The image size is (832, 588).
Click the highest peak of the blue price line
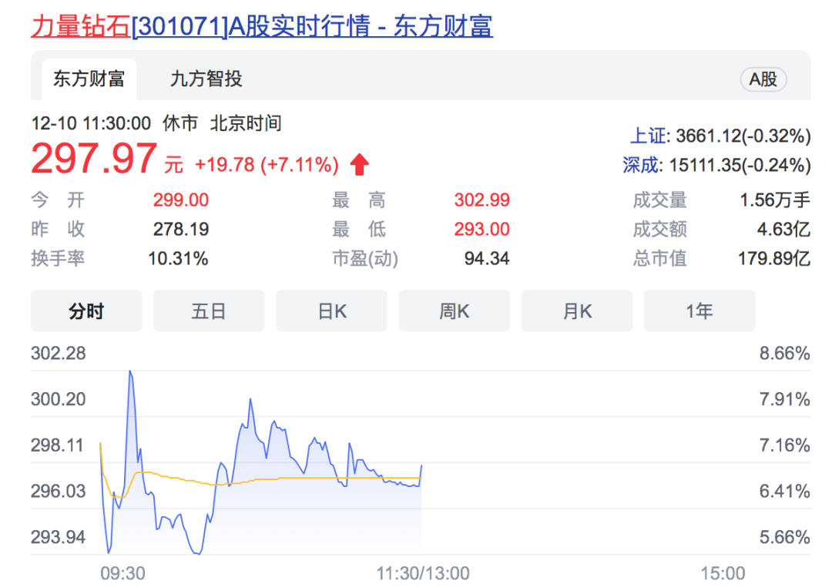click(x=130, y=372)
